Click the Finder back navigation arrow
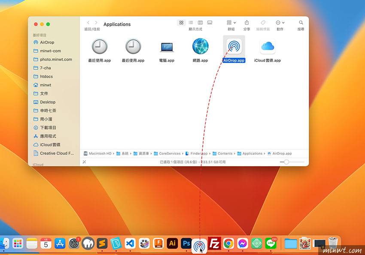 pos(88,22)
